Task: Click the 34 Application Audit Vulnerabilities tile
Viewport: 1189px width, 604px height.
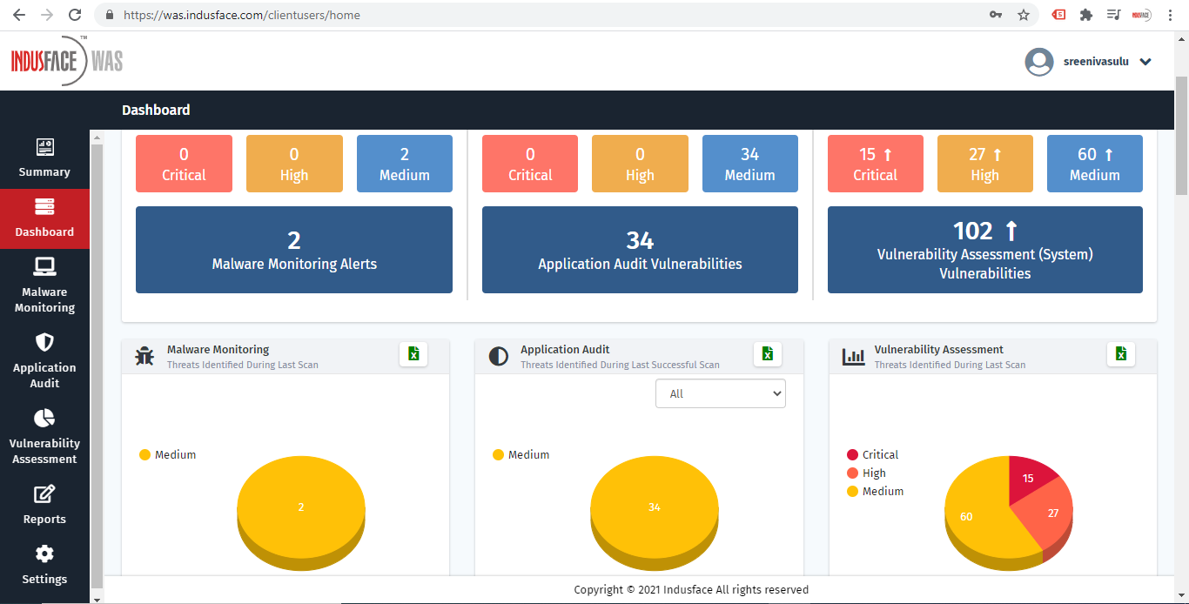Action: pyautogui.click(x=640, y=250)
